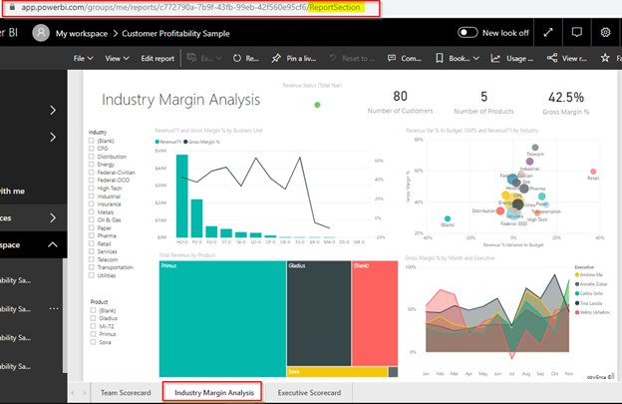
Task: Click the yellow Sova treemap block
Action: [x=337, y=372]
